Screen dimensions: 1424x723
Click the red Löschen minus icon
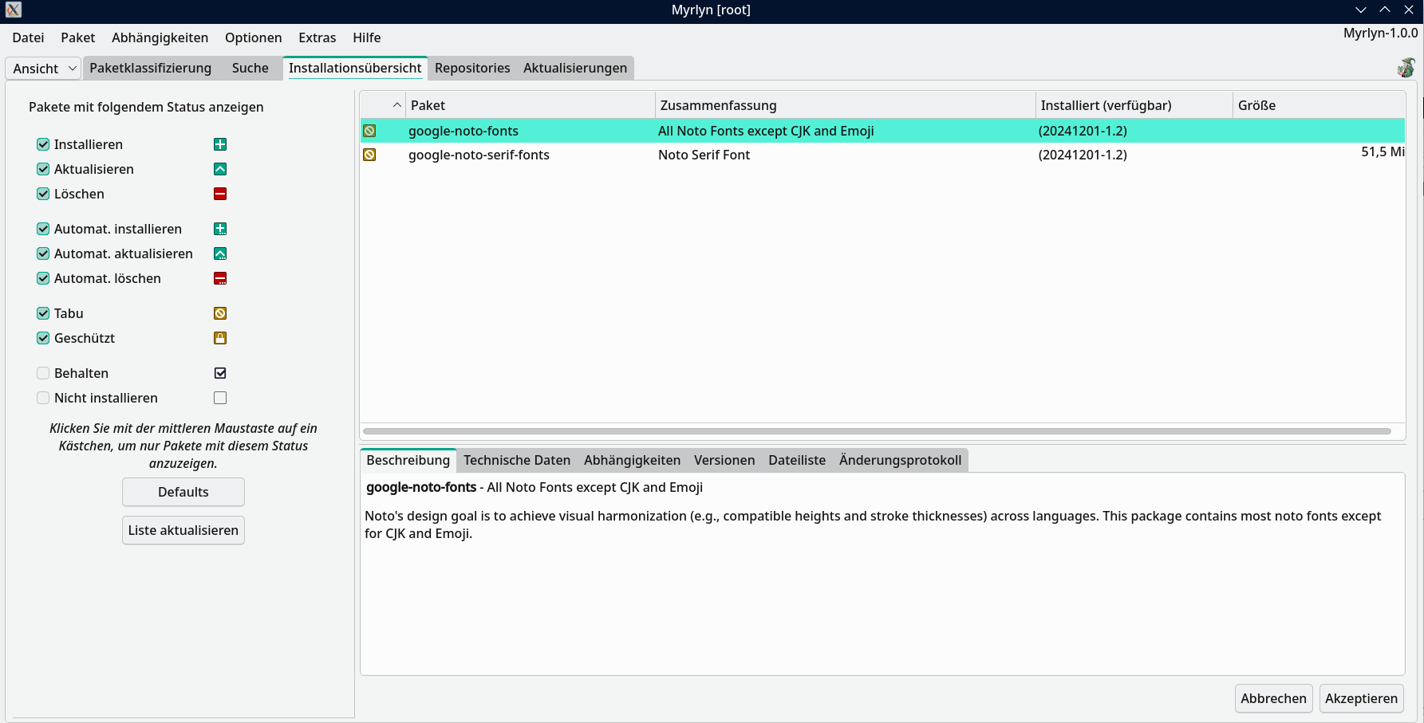coord(220,194)
